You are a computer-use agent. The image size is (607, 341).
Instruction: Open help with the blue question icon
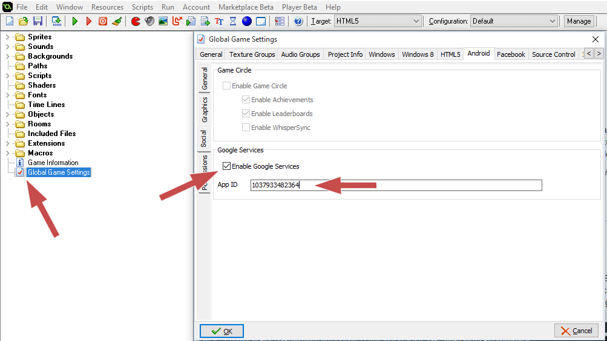[298, 21]
